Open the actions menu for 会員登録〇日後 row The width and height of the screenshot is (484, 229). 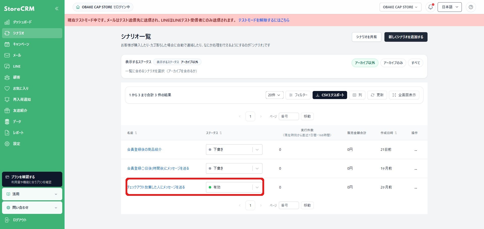point(416,169)
